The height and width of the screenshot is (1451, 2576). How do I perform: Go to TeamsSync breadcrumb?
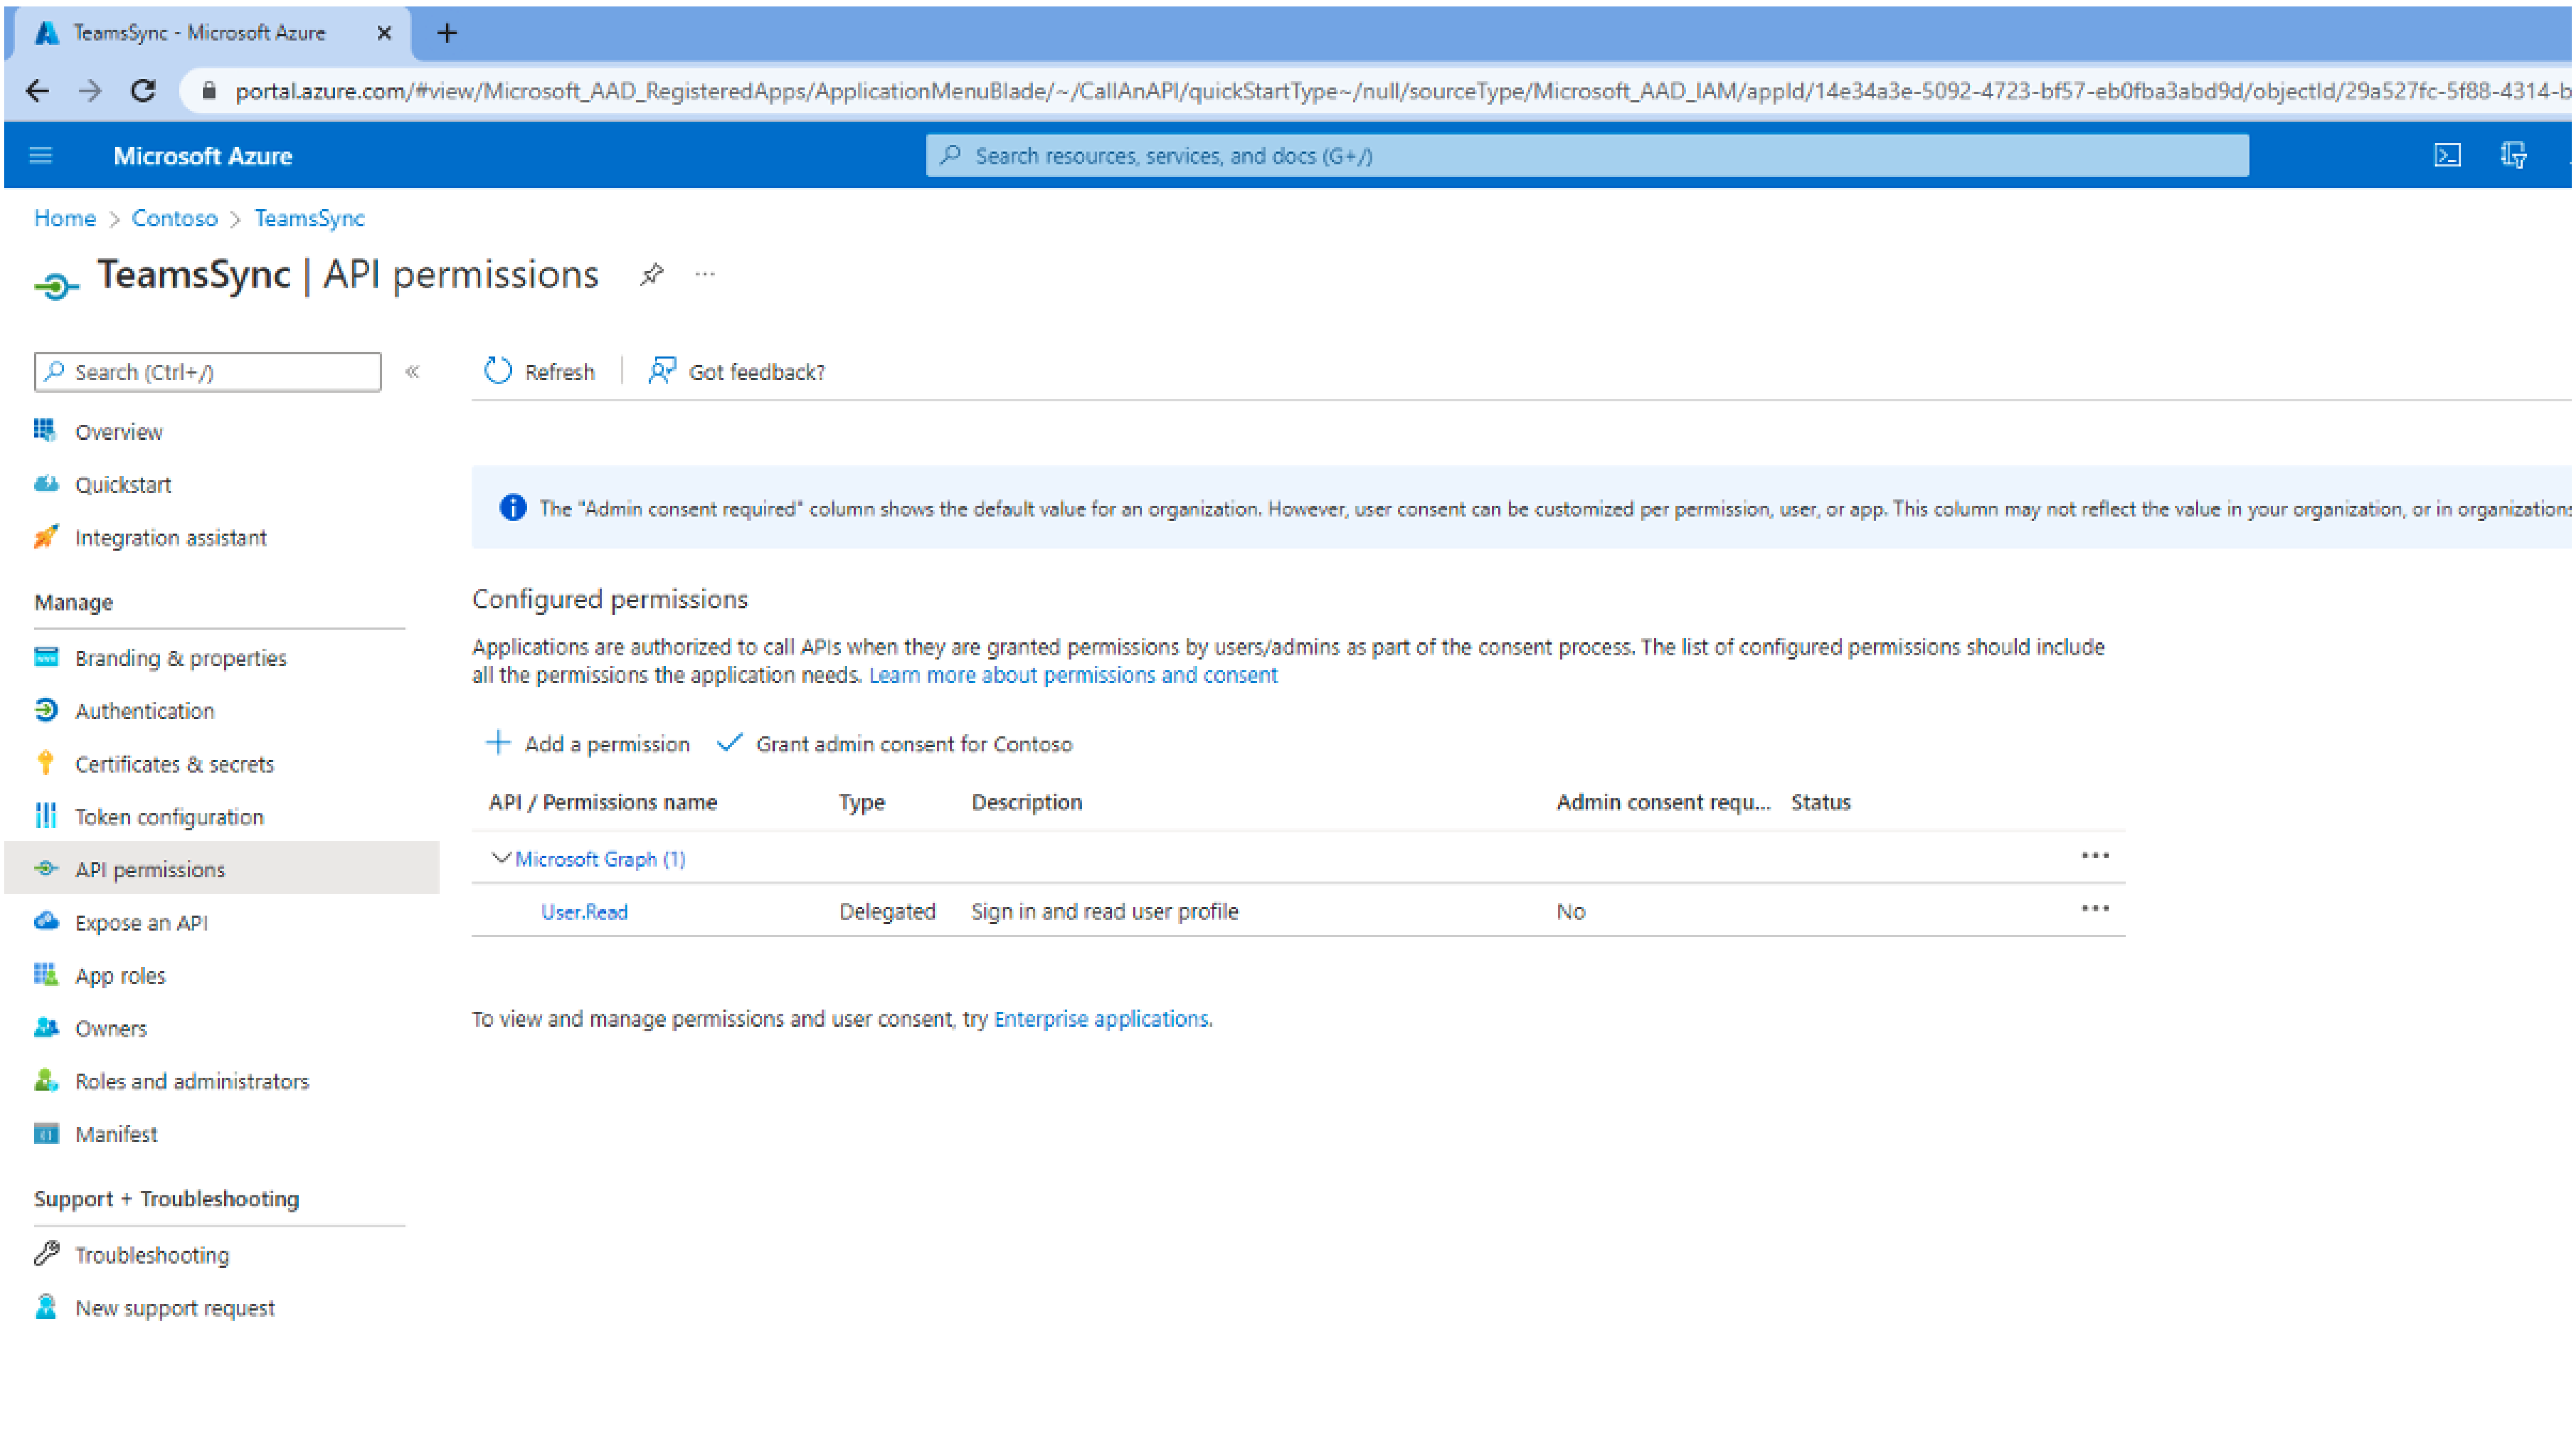point(309,218)
